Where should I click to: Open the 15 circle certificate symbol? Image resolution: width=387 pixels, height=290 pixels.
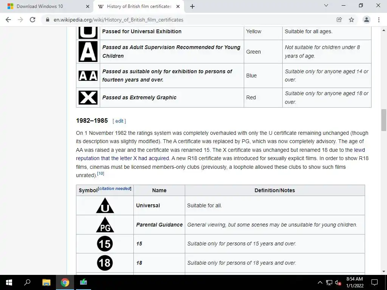[x=105, y=244]
